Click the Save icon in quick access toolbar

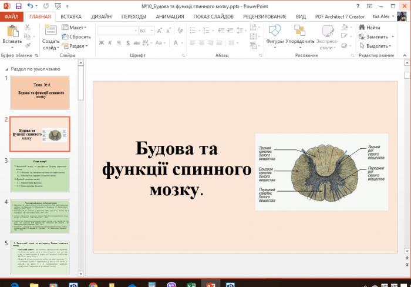coord(19,5)
